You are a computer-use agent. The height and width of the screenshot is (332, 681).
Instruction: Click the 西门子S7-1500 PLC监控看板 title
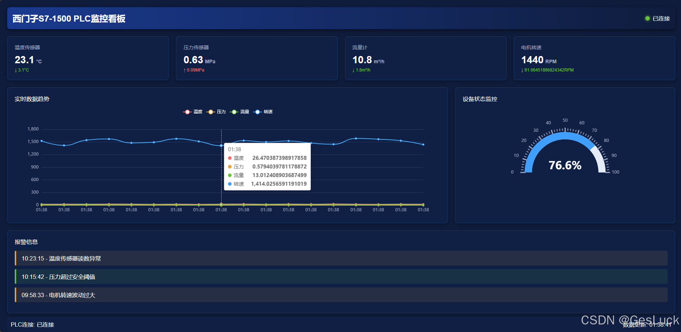click(x=69, y=19)
